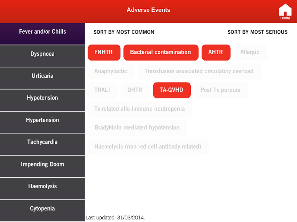
Task: Open the Dyspnoea symptom tab
Action: pyautogui.click(x=42, y=56)
